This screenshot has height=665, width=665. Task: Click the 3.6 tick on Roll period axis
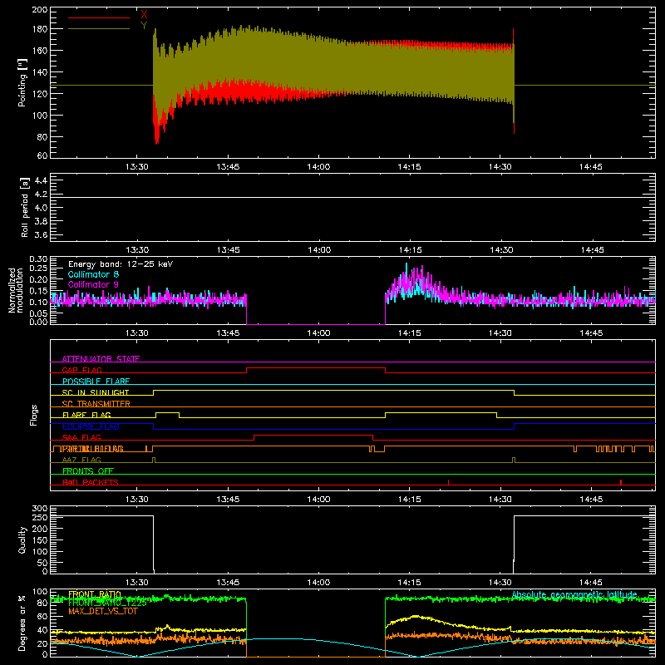pyautogui.click(x=41, y=234)
